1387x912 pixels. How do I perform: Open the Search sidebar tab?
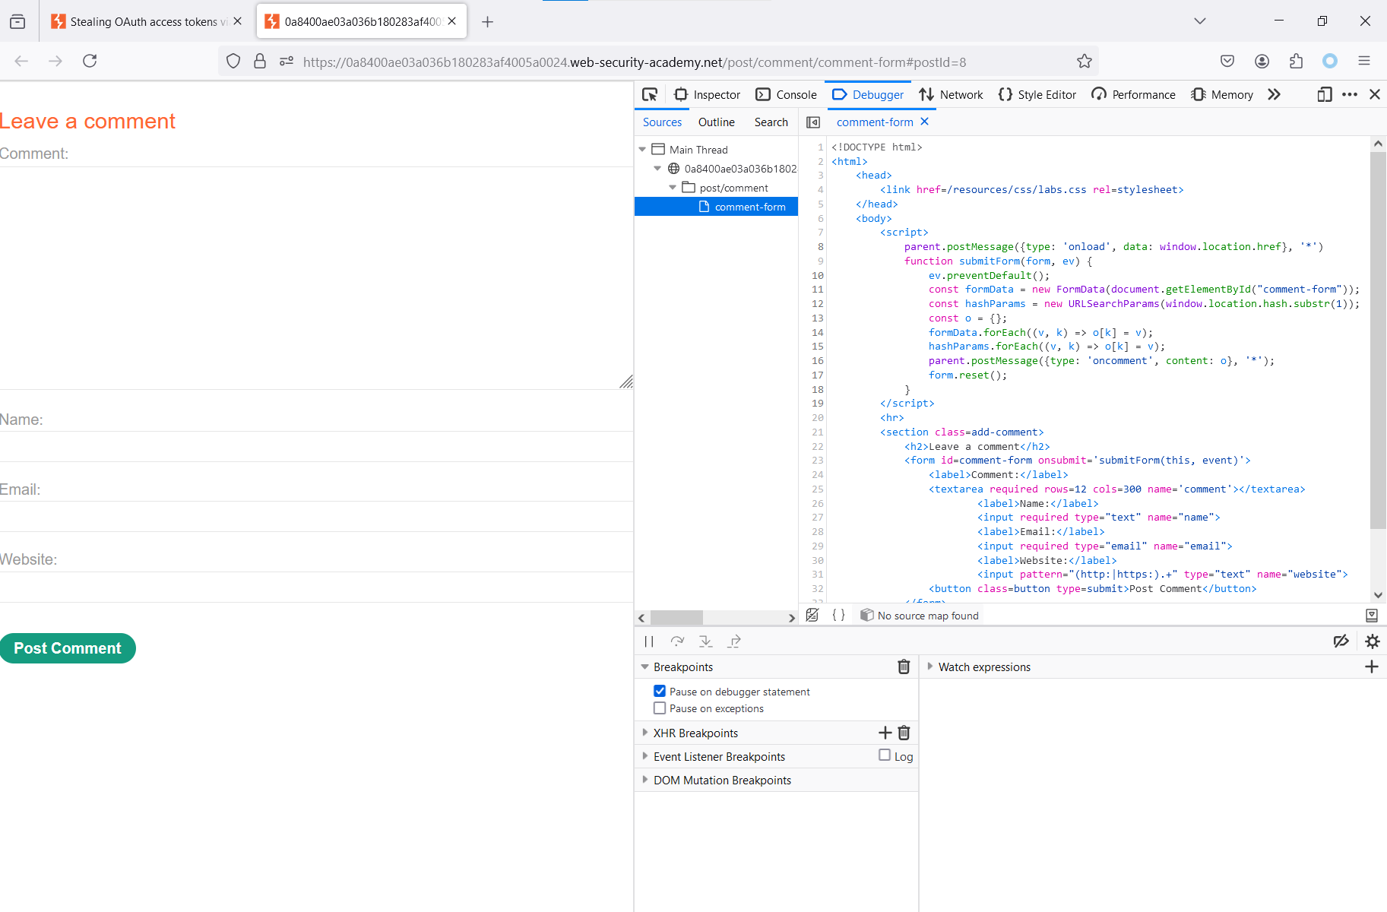[x=771, y=122]
